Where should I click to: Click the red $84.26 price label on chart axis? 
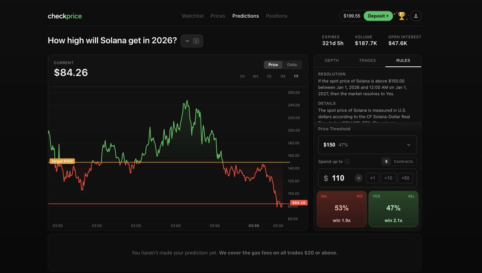click(298, 203)
